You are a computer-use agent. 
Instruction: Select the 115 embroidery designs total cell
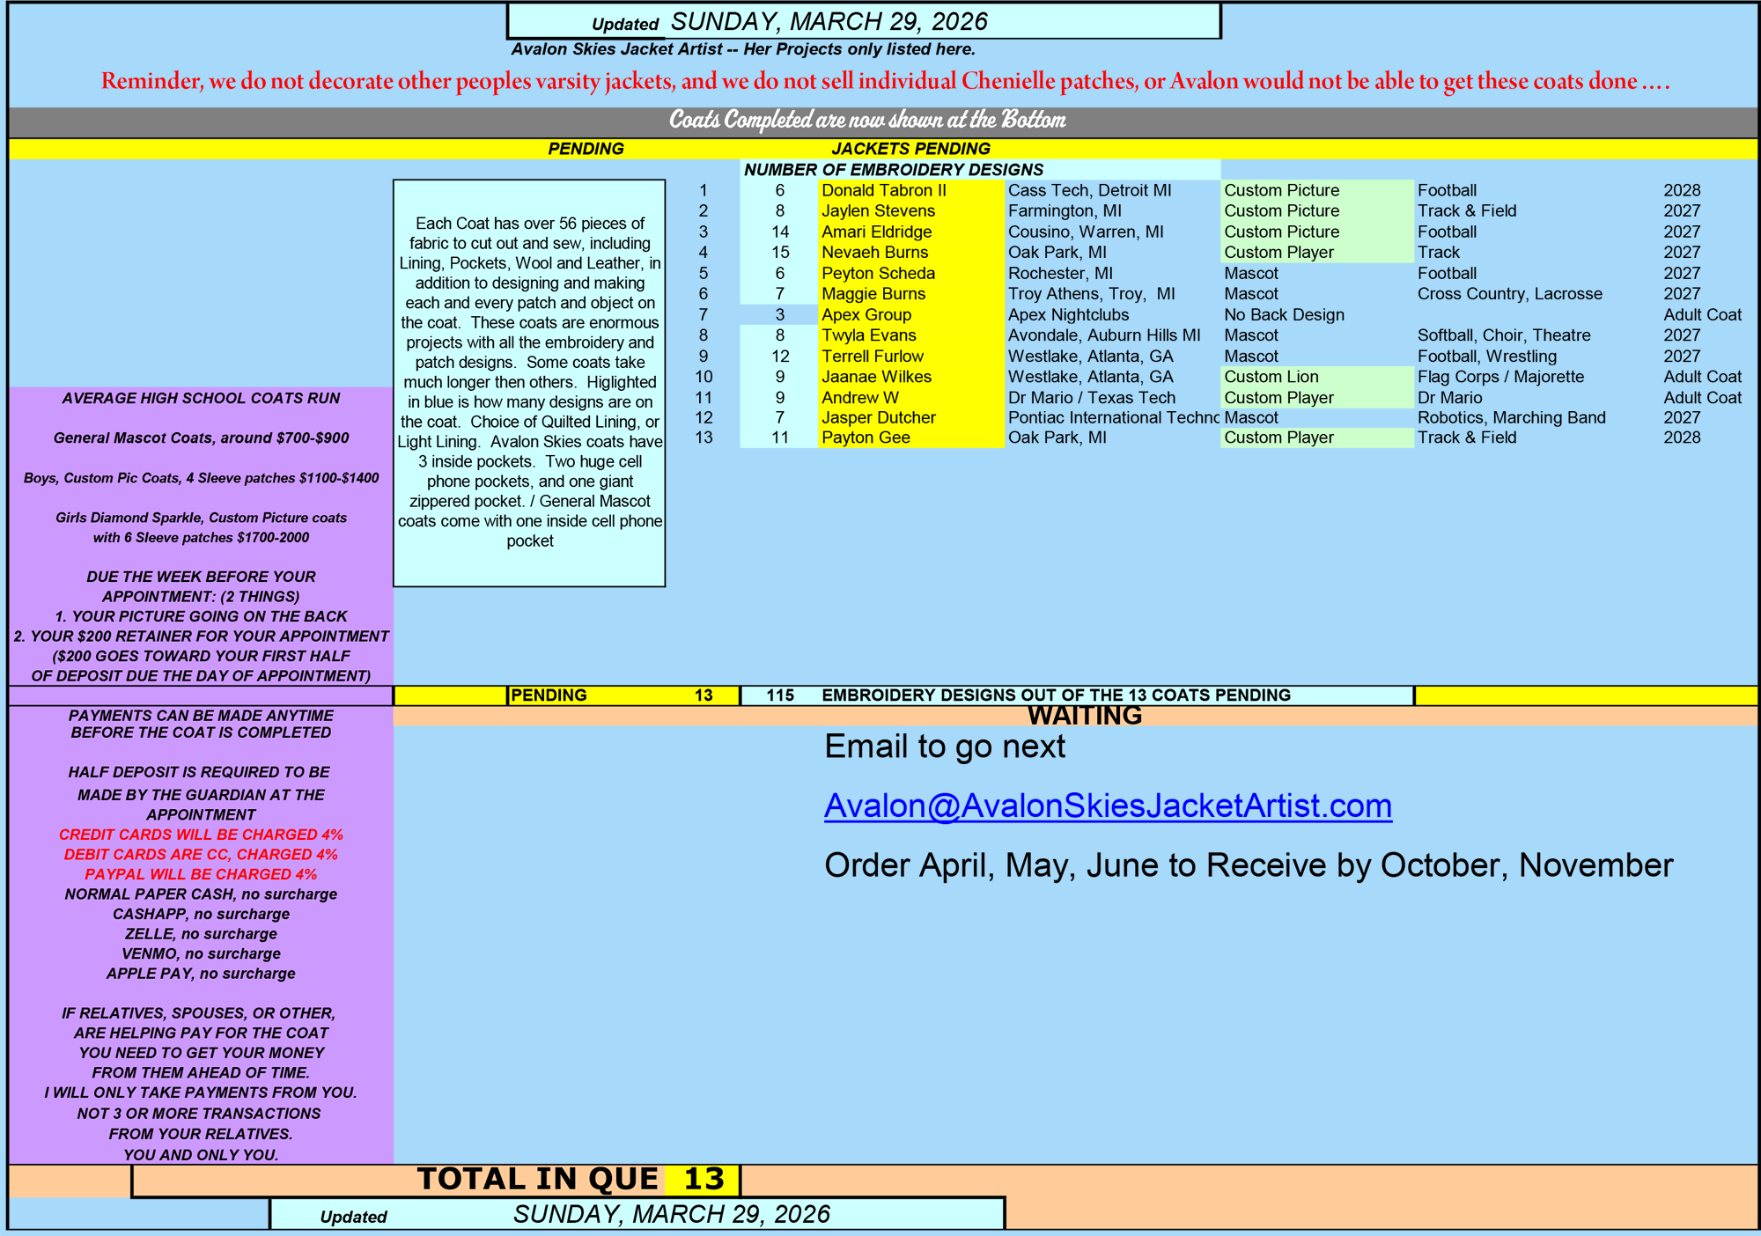point(780,695)
